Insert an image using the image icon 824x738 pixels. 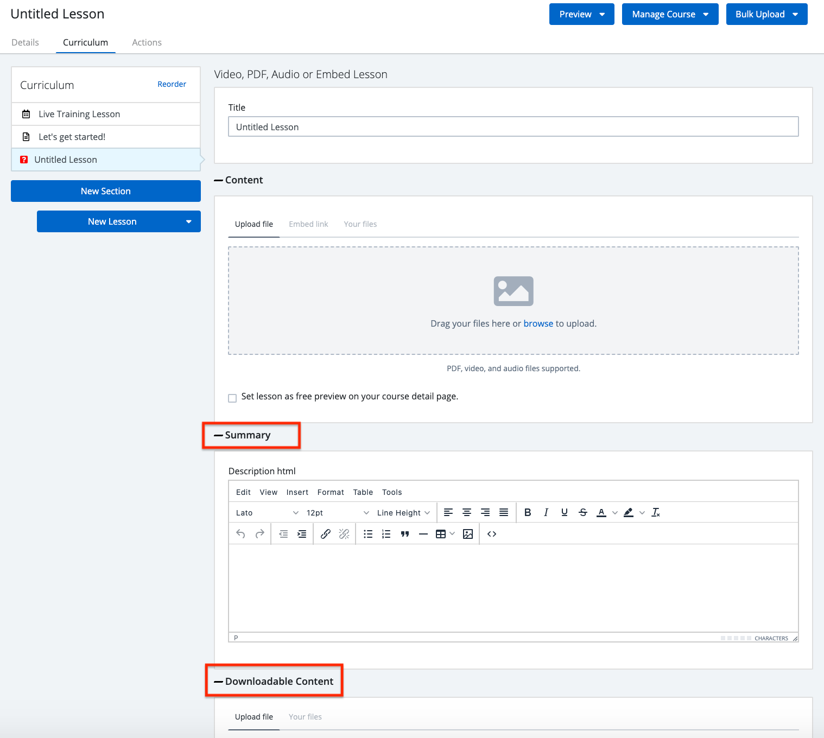[468, 534]
